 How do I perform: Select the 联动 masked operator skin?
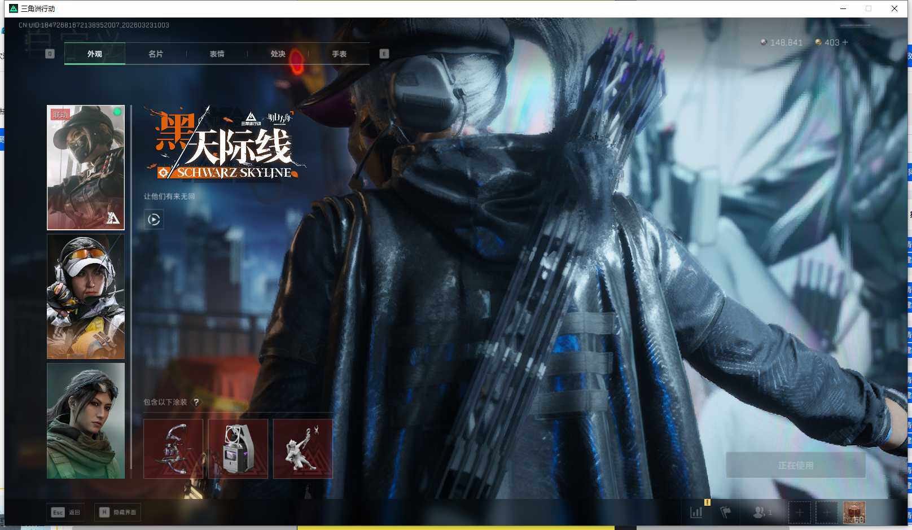point(86,168)
